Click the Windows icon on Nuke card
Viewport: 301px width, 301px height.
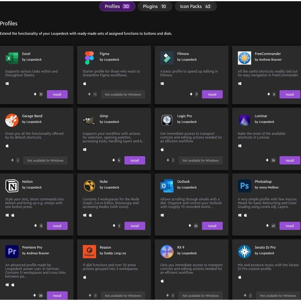click(84, 215)
